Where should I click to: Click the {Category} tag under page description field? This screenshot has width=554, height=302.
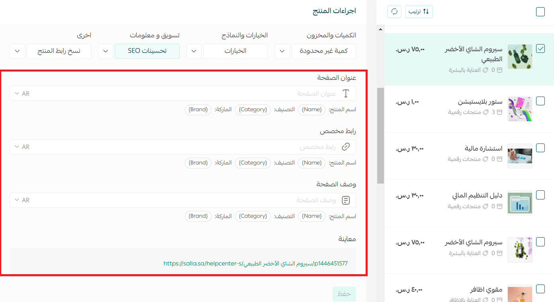253,216
